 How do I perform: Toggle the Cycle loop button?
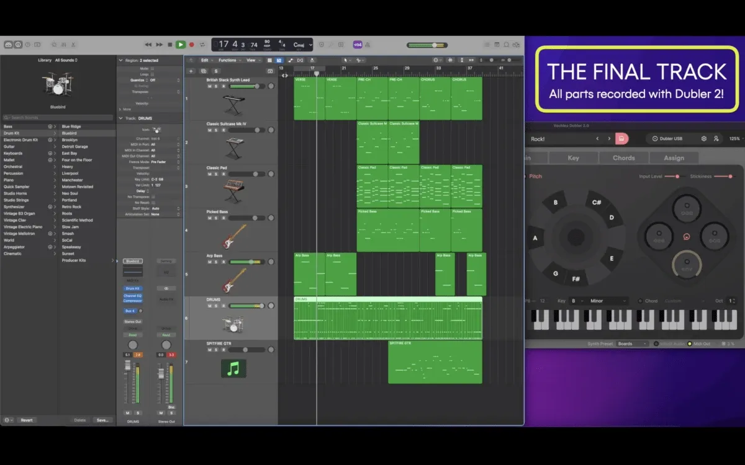202,45
